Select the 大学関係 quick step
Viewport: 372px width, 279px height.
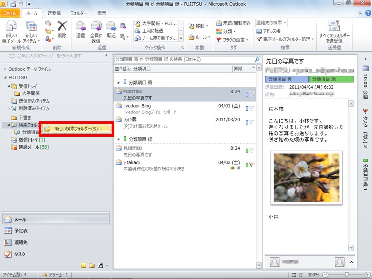coord(156,24)
